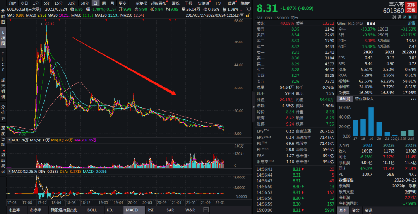The width and height of the screenshot is (418, 214).
Task: Open the 前复权 adjustment dropdown
Action: coord(141,3)
